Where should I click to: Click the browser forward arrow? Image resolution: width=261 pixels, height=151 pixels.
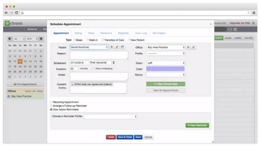11,13
